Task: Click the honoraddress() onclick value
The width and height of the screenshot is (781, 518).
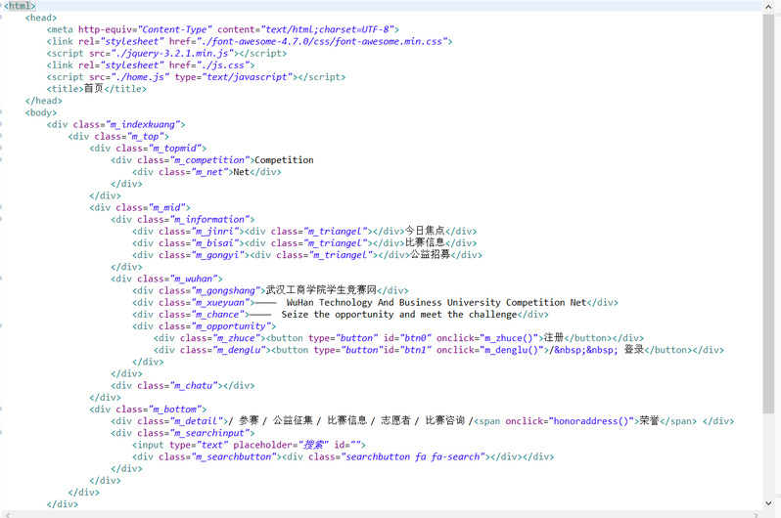Action: (591, 421)
